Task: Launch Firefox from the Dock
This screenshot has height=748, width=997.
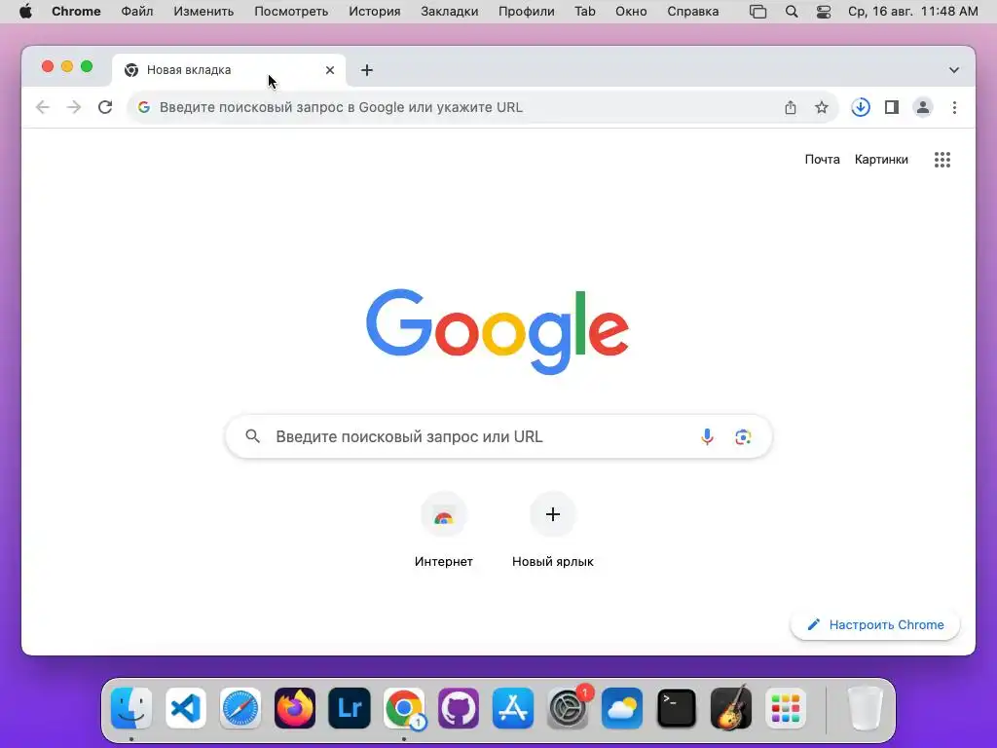Action: 295,708
